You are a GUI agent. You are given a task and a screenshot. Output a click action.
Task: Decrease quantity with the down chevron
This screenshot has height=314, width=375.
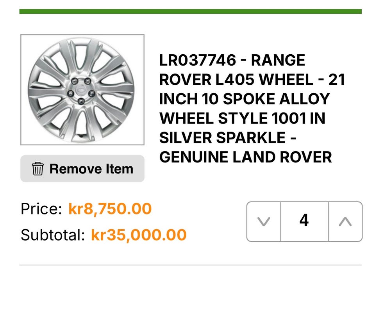pos(264,221)
